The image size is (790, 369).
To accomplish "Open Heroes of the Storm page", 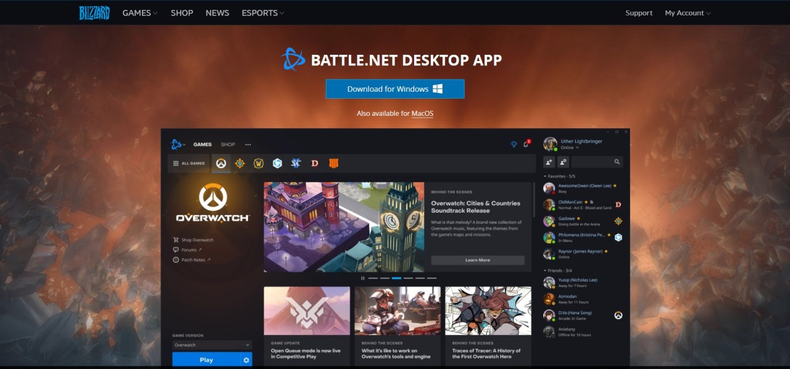I will [276, 163].
